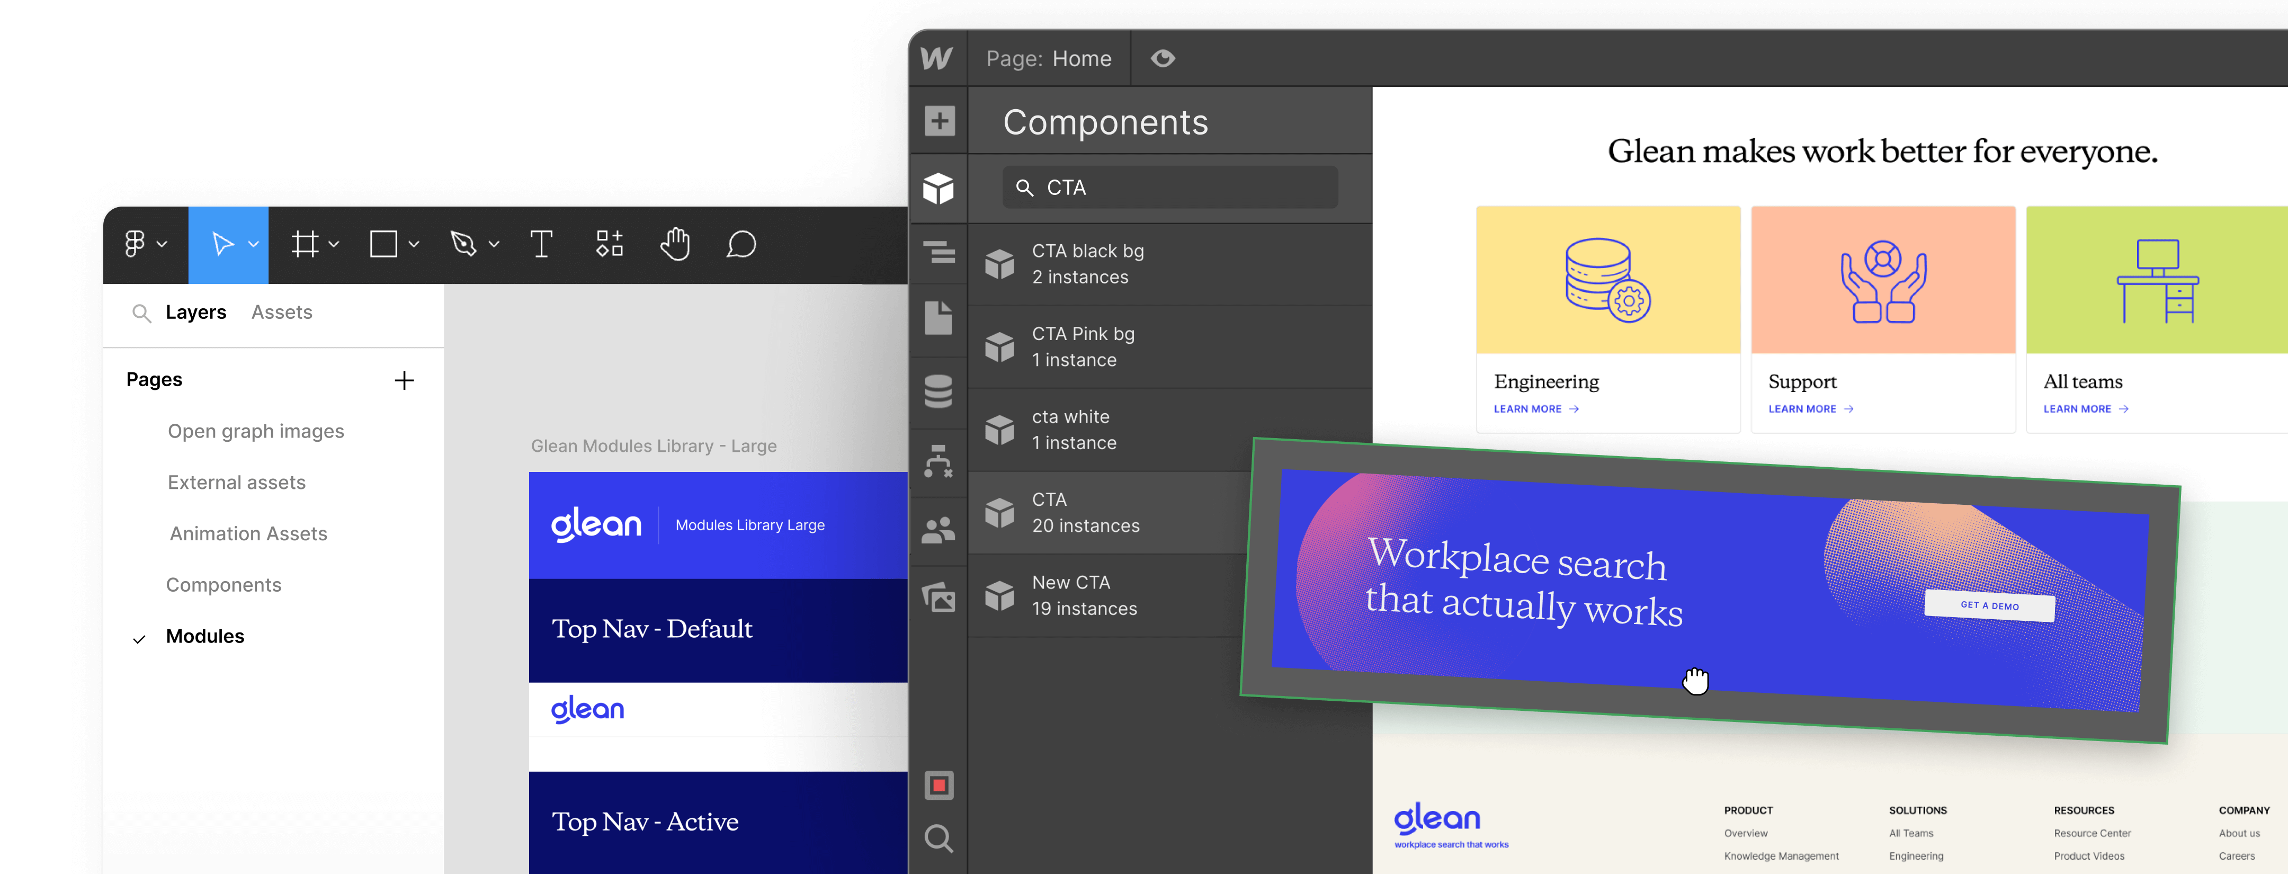Open the search tool in Webflow's sidebar
2288x874 pixels.
[x=938, y=837]
